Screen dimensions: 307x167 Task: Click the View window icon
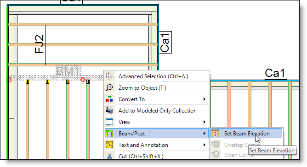[x=109, y=122]
